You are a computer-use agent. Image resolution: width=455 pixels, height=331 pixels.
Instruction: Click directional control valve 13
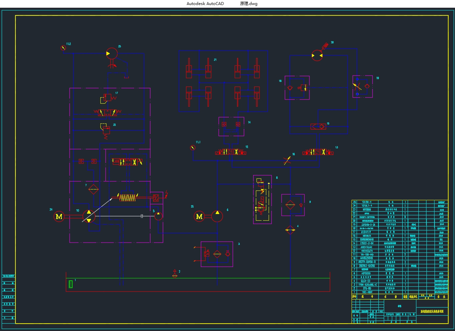(x=318, y=152)
